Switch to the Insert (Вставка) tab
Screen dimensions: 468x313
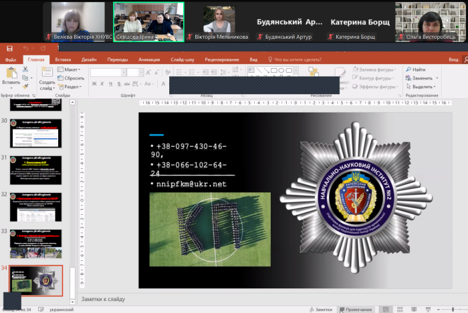click(x=64, y=59)
